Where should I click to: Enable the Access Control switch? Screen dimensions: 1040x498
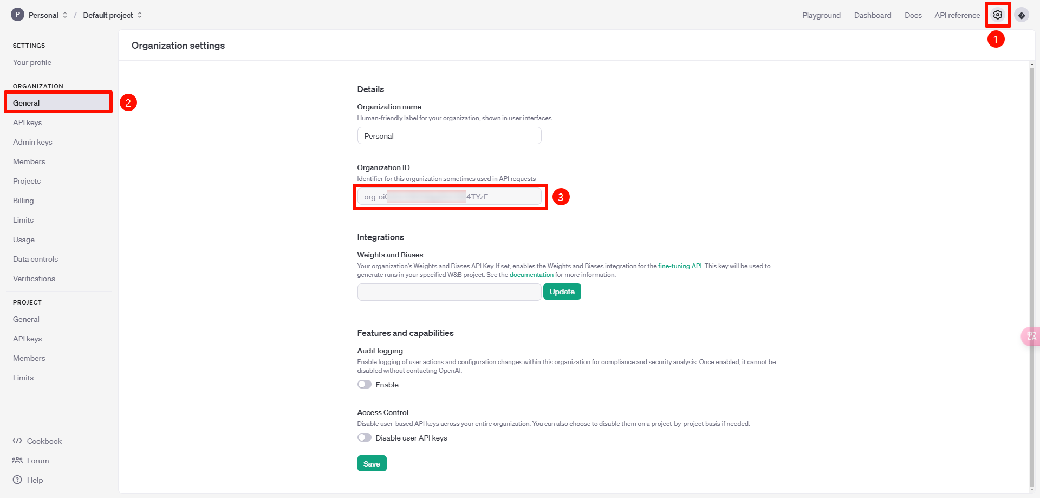[x=364, y=437]
